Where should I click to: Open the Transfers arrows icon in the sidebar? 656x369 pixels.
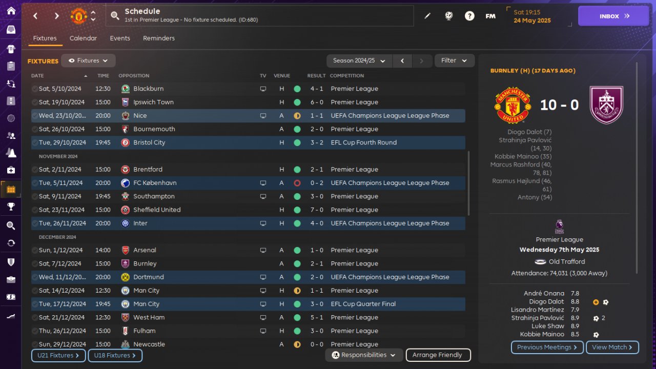[11, 243]
